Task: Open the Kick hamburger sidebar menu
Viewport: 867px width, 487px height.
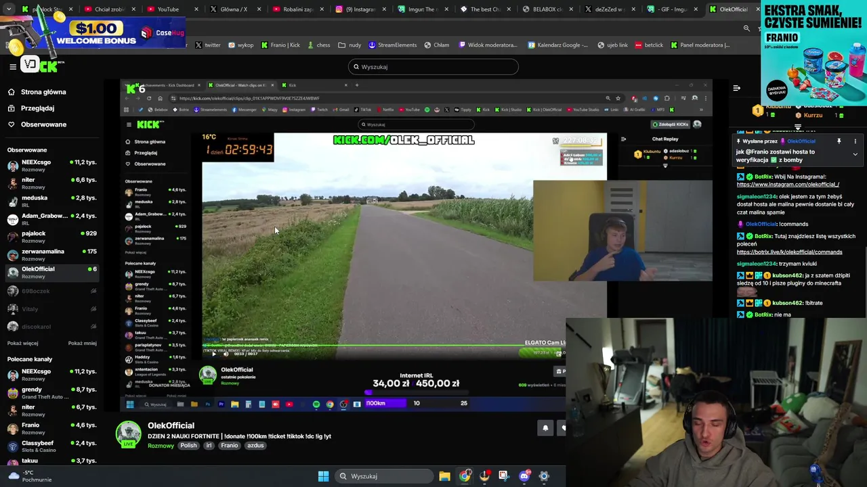Action: click(12, 66)
